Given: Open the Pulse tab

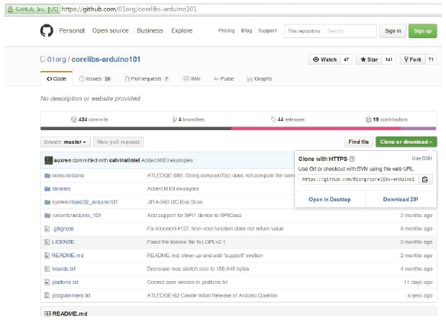Looking at the screenshot, I should [x=224, y=79].
